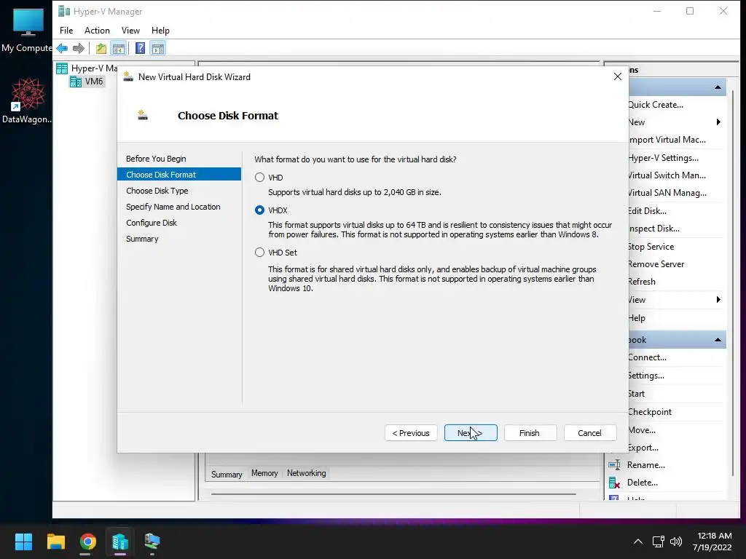Click the Delete action icon in Actions pane
Viewport: 746px width, 559px height.
point(614,483)
